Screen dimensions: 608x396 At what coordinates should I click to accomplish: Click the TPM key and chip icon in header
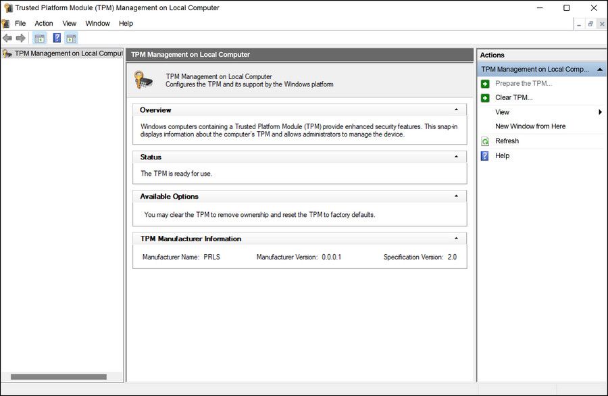click(x=143, y=80)
